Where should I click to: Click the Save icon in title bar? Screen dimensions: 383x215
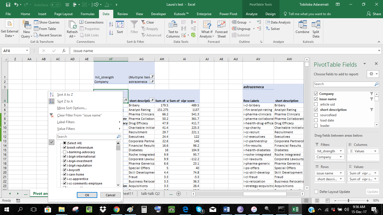8,5
